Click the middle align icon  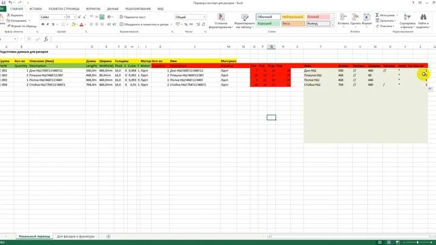97,17
